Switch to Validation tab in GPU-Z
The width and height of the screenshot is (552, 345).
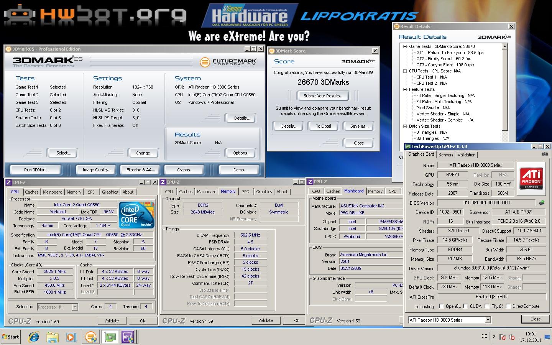(x=467, y=154)
